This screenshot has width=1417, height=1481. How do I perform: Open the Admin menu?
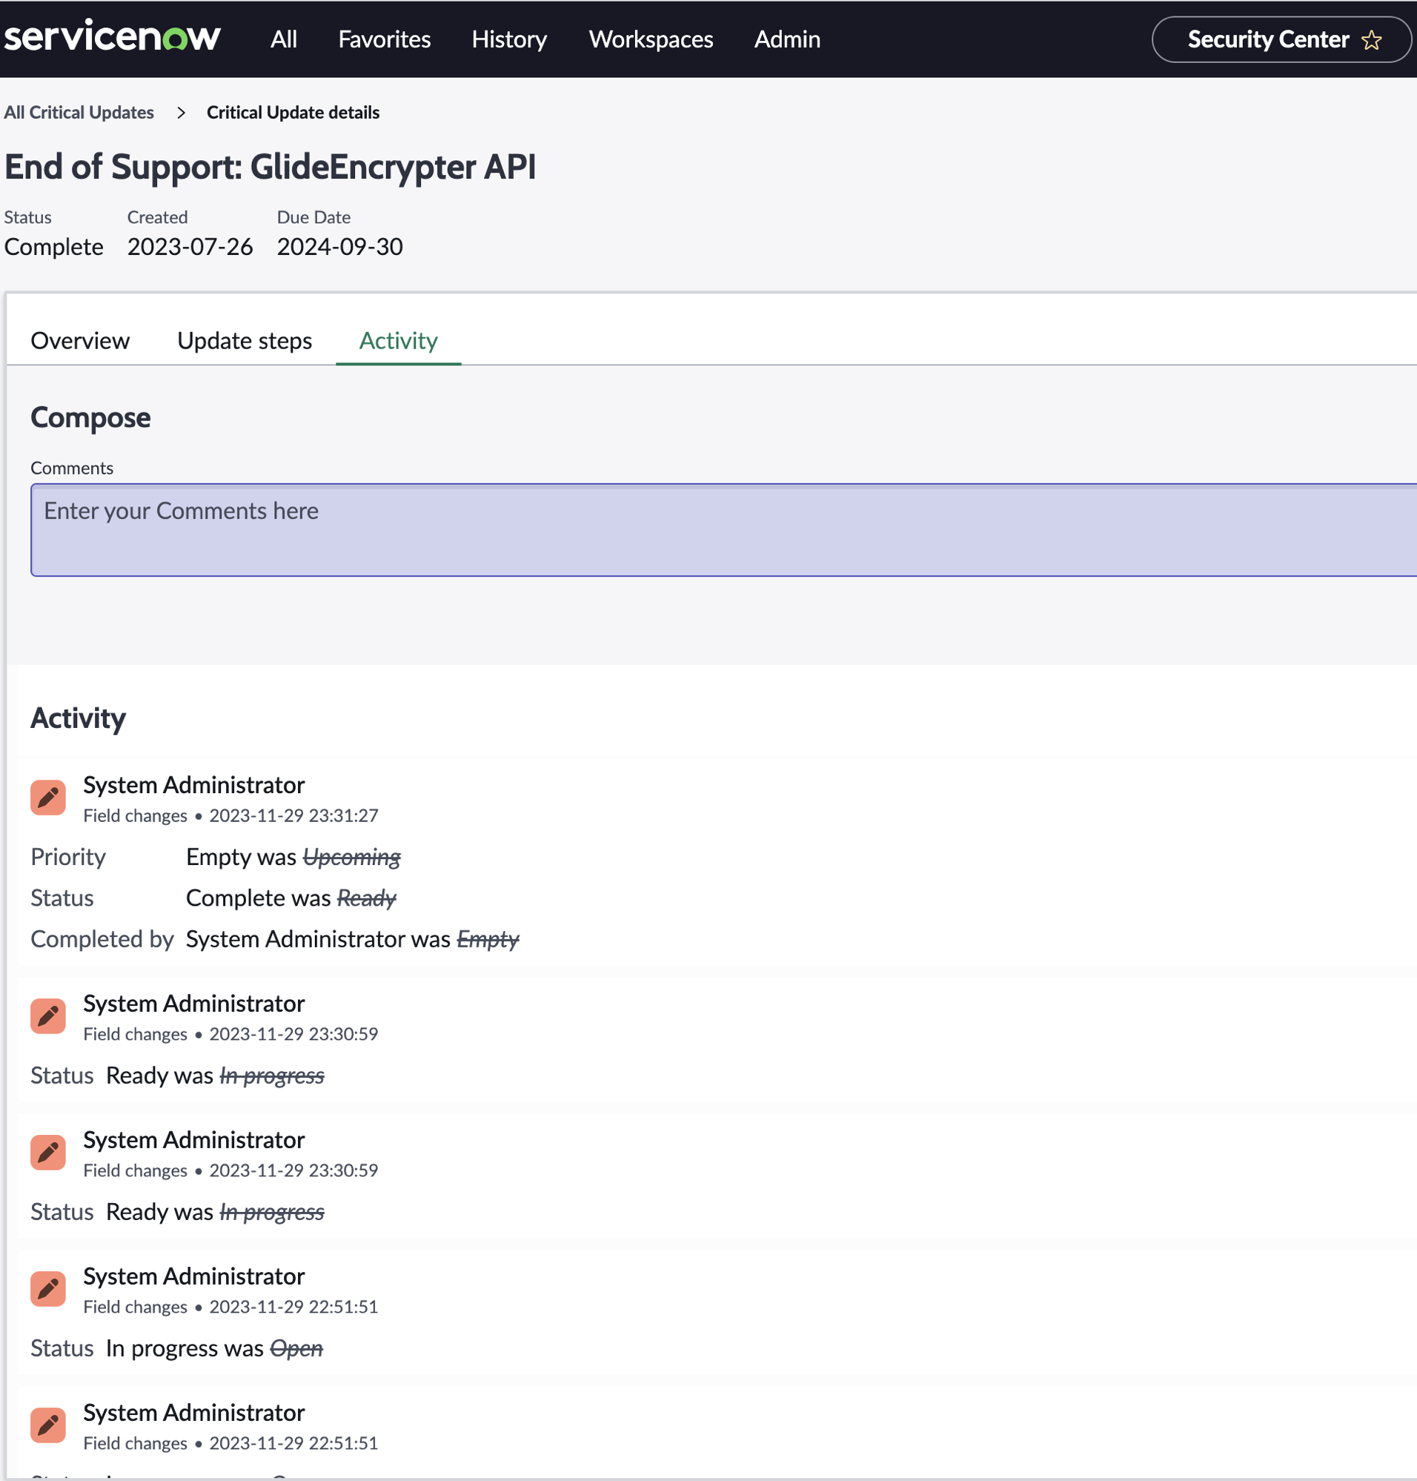click(787, 39)
